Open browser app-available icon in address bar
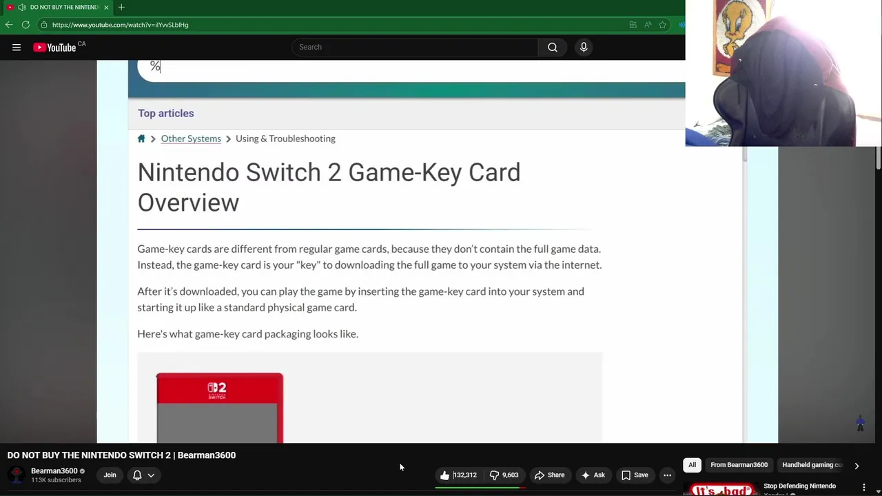Image resolution: width=882 pixels, height=496 pixels. [633, 25]
